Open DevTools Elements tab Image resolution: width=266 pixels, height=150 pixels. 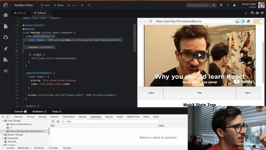[18, 117]
